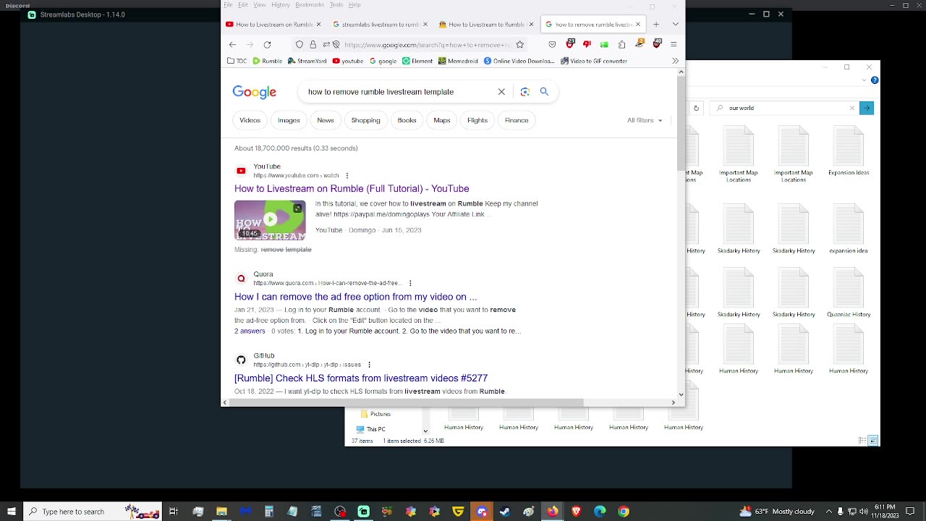Filter Google results by Videos

250,120
